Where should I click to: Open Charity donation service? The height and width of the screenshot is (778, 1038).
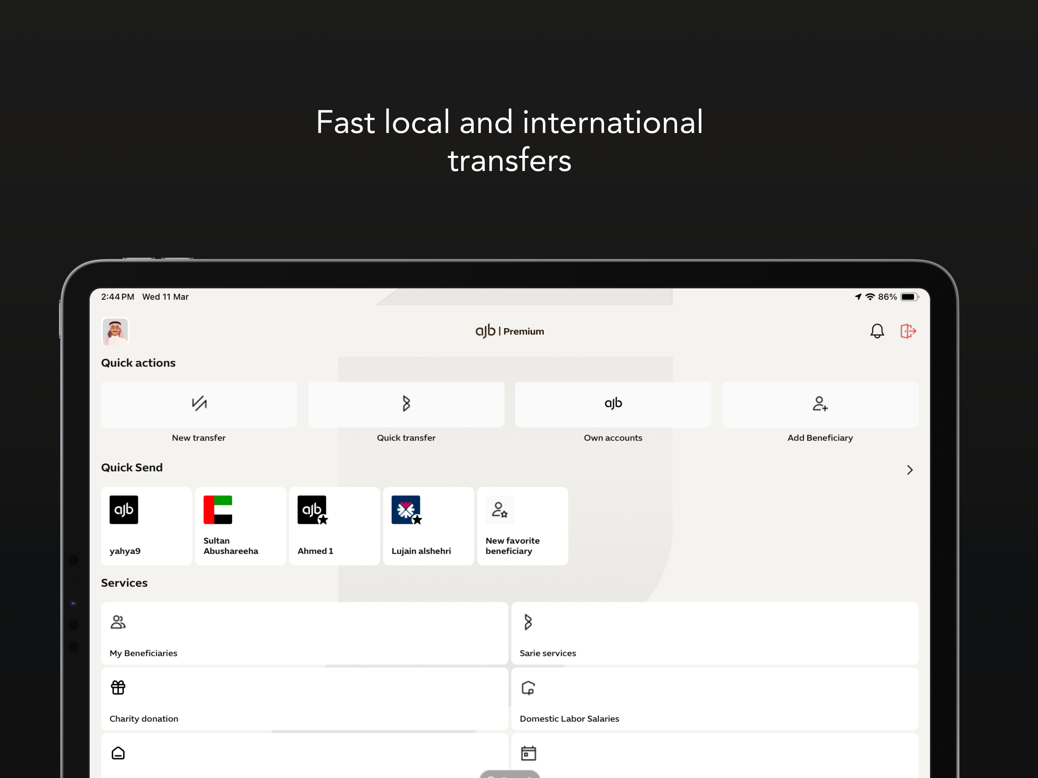coord(305,699)
